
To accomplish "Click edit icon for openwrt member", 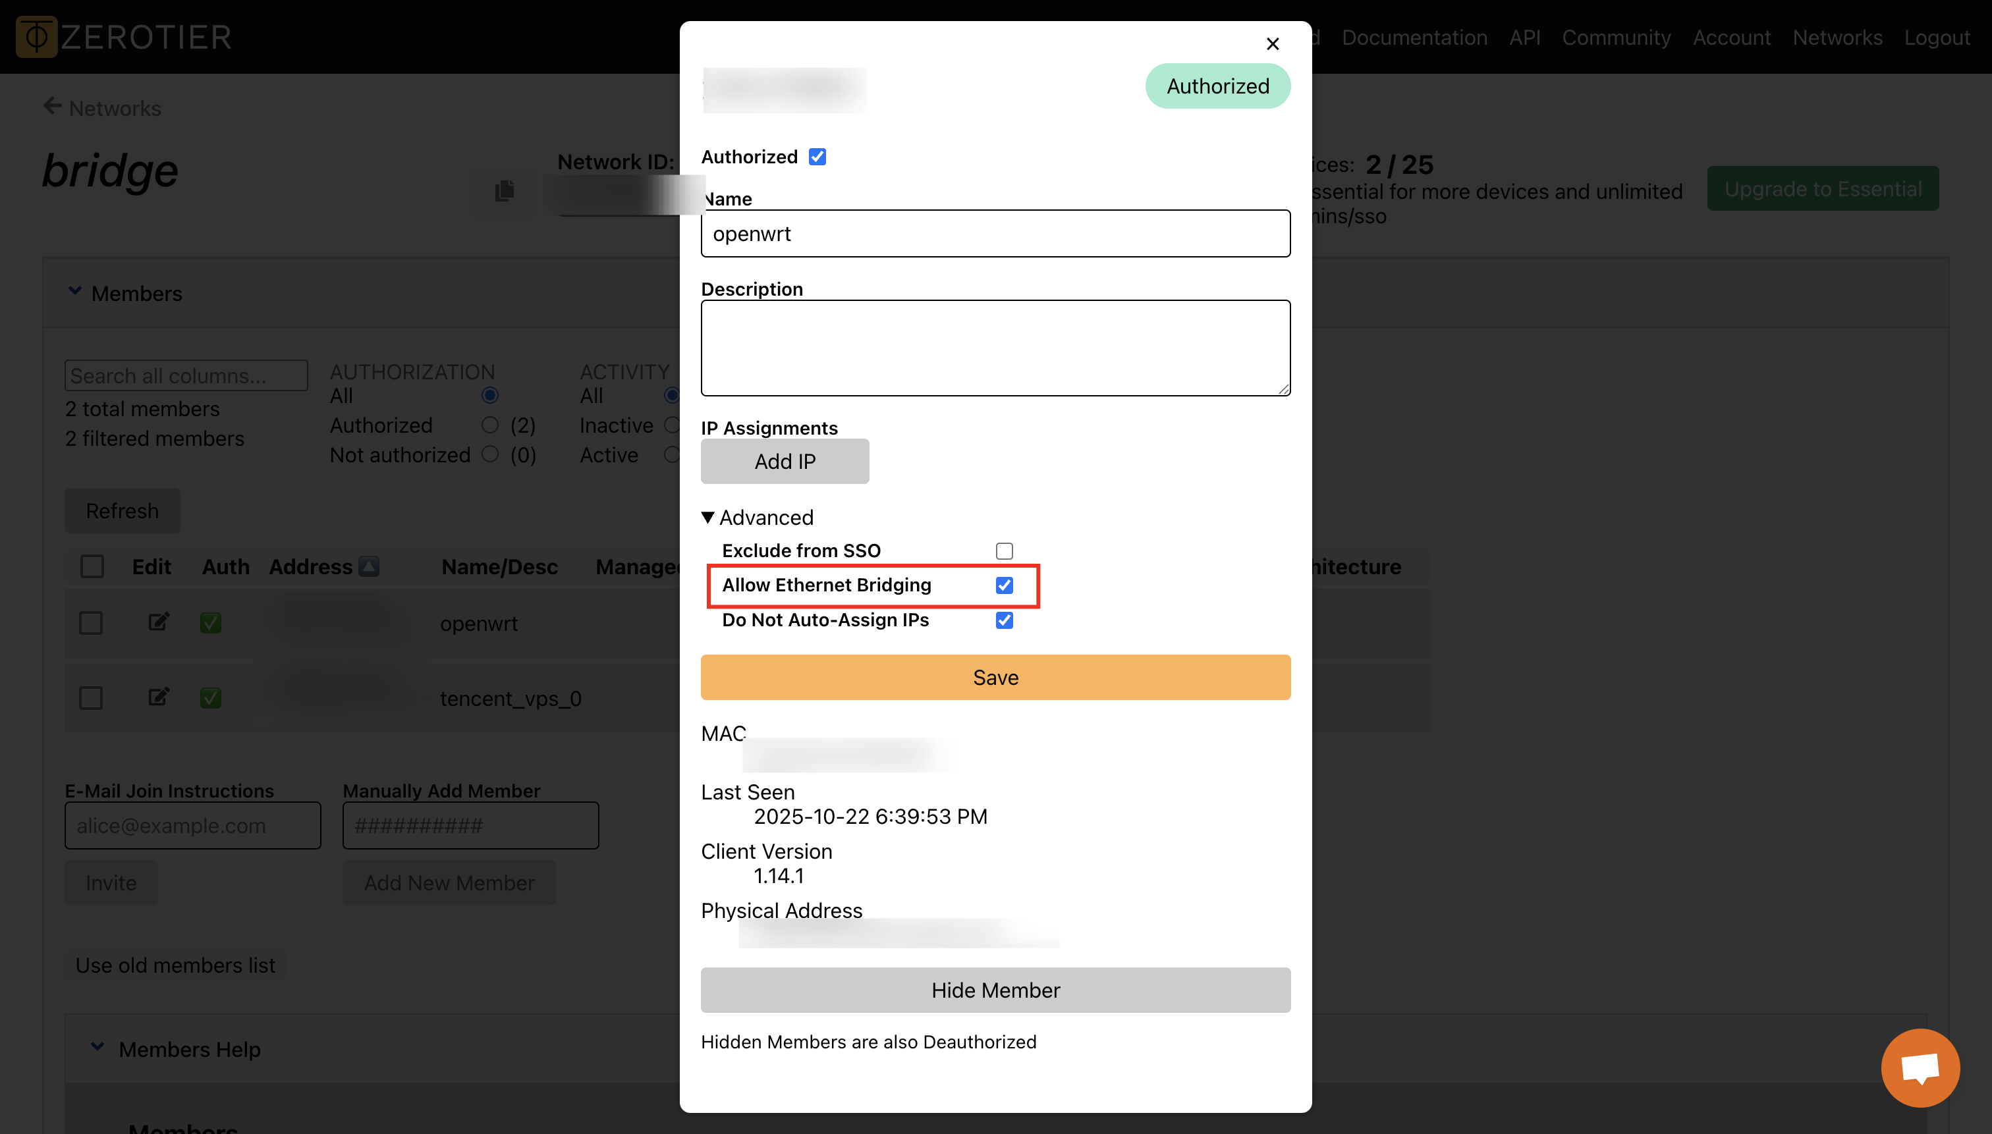I will tap(158, 622).
